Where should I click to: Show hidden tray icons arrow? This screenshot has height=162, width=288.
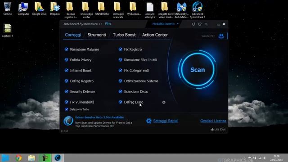click(244, 158)
